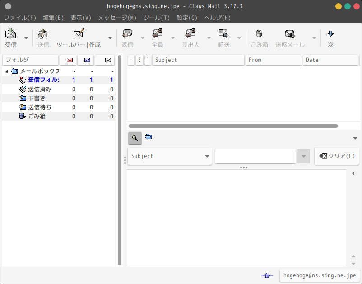The height and width of the screenshot is (284, 362).
Task: Open the dropdown arrow next to 受信
Action: tap(26, 38)
